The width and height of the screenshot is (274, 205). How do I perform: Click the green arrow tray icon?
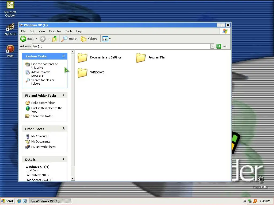click(250, 201)
